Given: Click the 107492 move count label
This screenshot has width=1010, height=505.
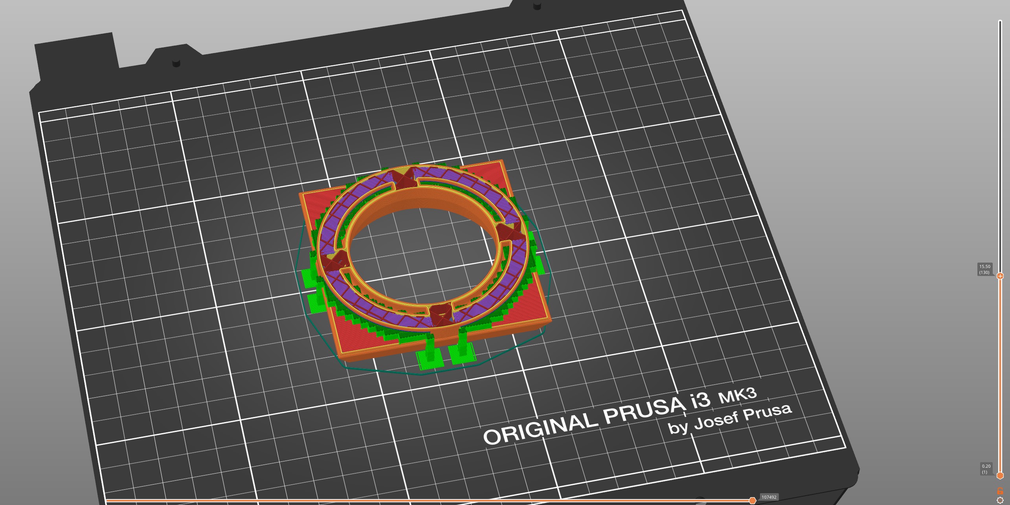Looking at the screenshot, I should coord(769,497).
